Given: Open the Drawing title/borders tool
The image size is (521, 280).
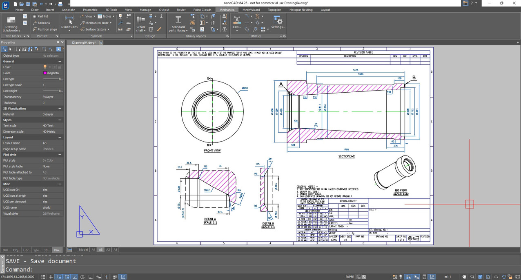Looking at the screenshot, I should pyautogui.click(x=11, y=24).
